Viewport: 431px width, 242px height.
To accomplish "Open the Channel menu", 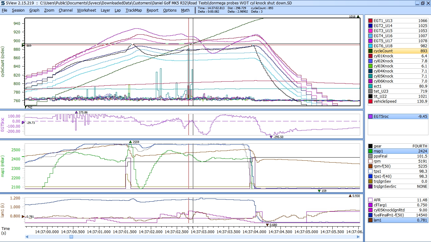I will click(x=65, y=10).
